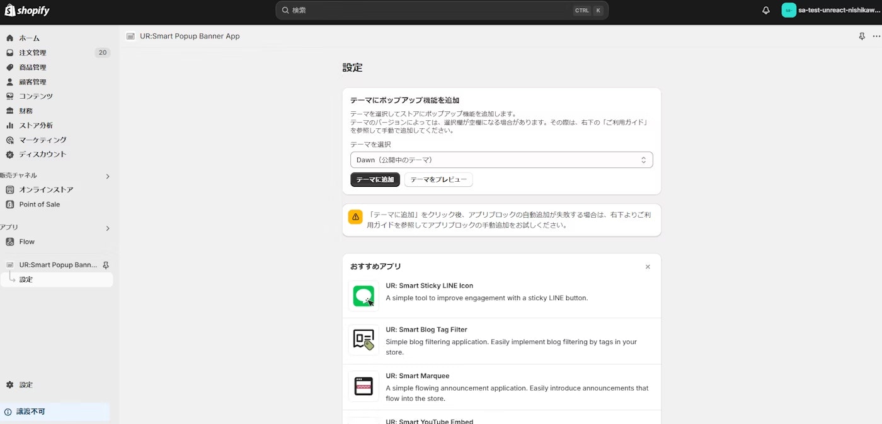882x424 pixels.
Task: Click the app icon beside header title
Action: pyautogui.click(x=130, y=36)
